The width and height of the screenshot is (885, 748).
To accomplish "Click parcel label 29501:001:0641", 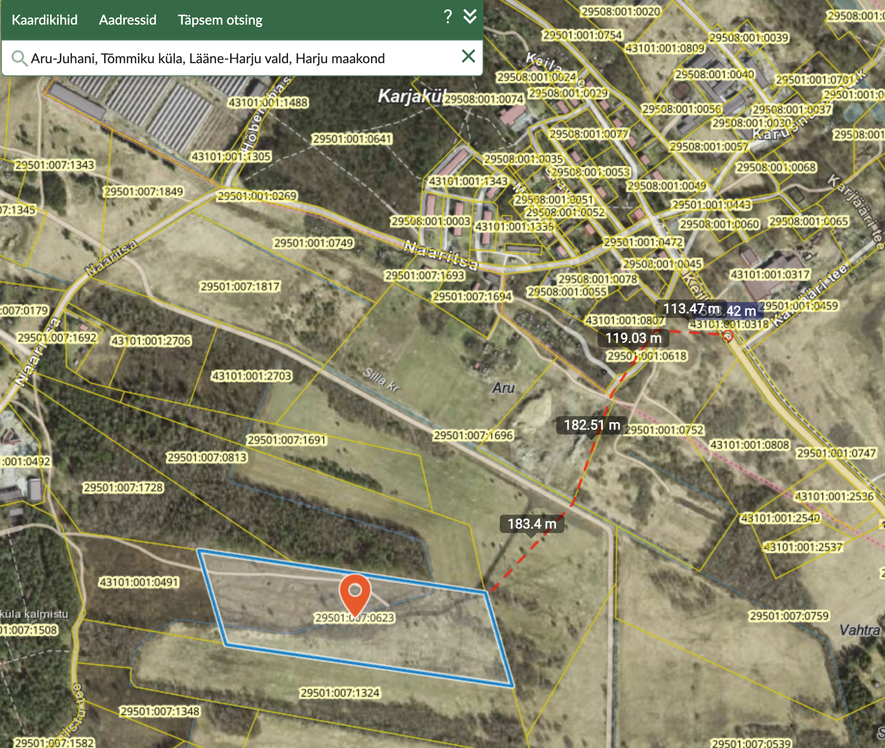I will pos(352,139).
